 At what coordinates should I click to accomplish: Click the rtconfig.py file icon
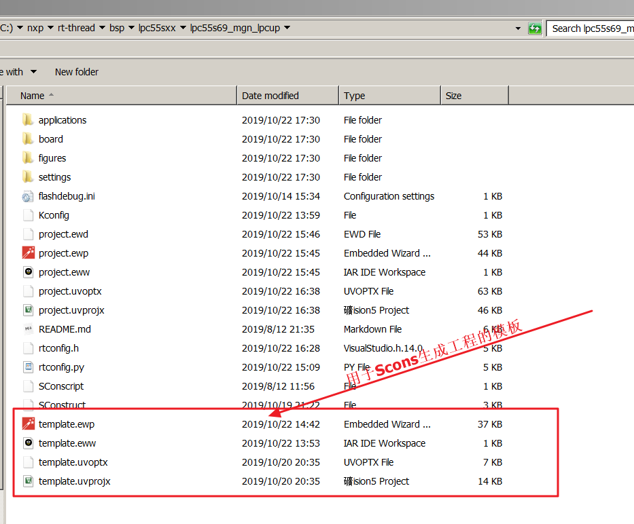point(28,367)
